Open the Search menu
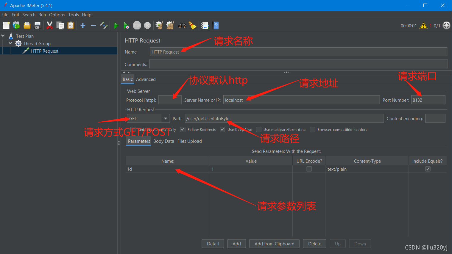The height and width of the screenshot is (254, 452). pos(29,15)
